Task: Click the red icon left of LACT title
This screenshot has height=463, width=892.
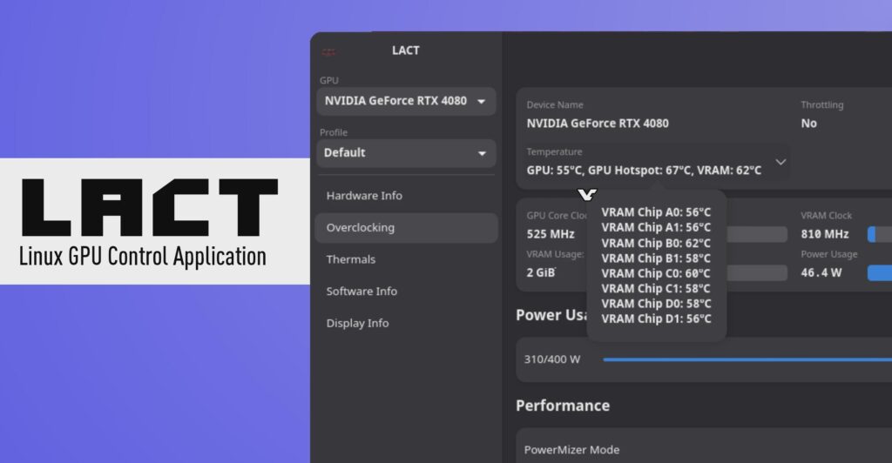Action: 328,52
